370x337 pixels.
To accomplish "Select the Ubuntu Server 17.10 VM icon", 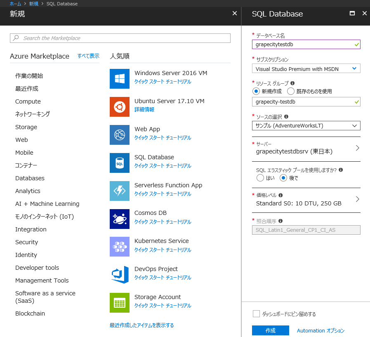I will [x=119, y=107].
